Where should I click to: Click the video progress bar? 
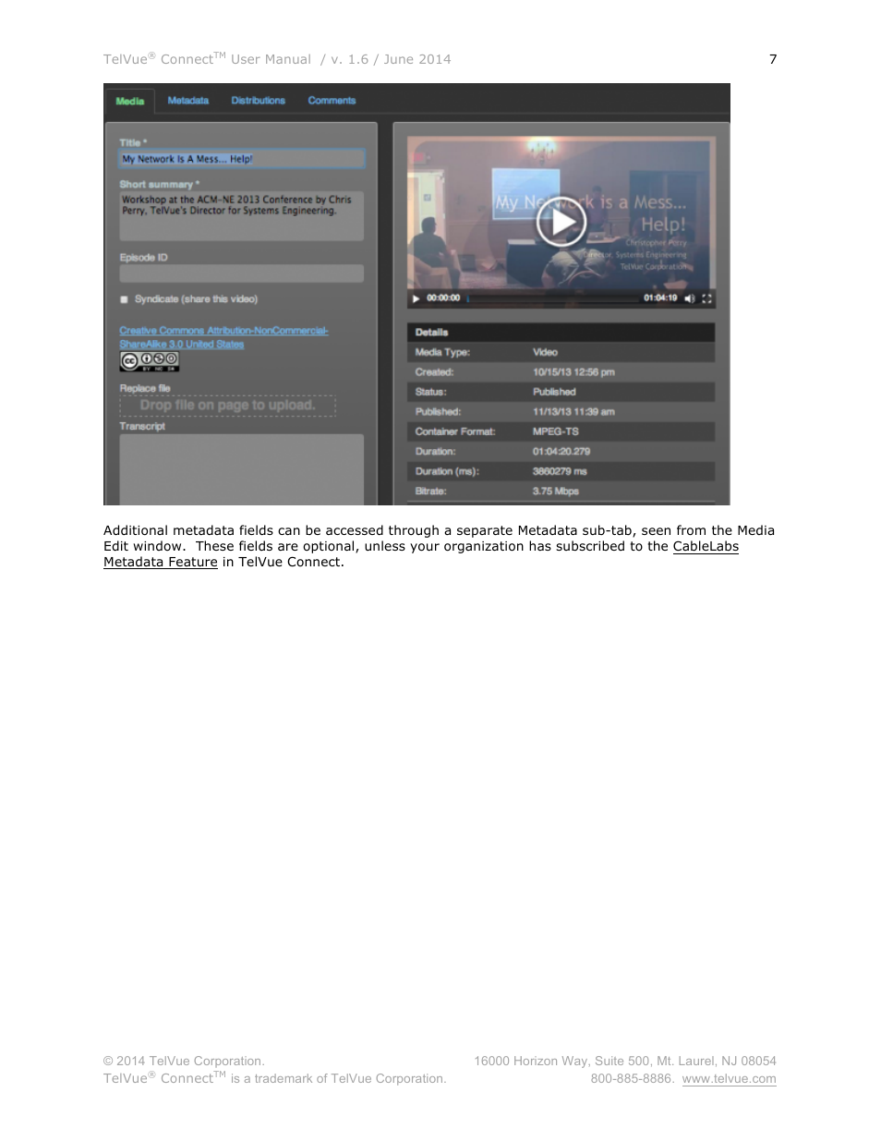(x=552, y=298)
